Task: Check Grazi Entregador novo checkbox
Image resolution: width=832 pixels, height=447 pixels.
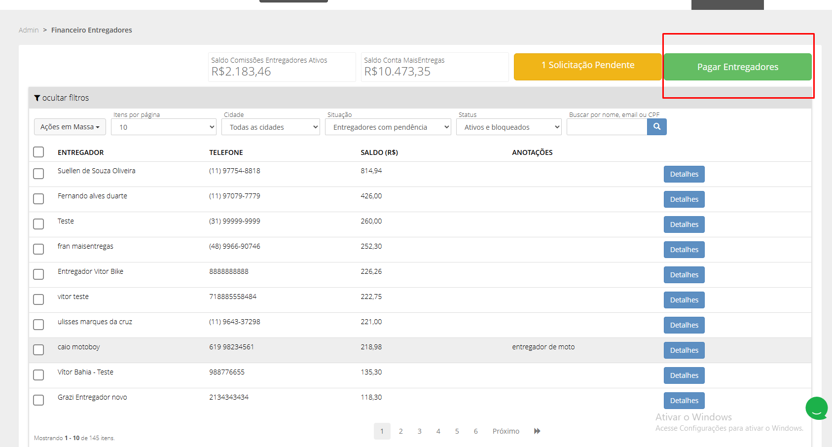Action: [x=38, y=400]
